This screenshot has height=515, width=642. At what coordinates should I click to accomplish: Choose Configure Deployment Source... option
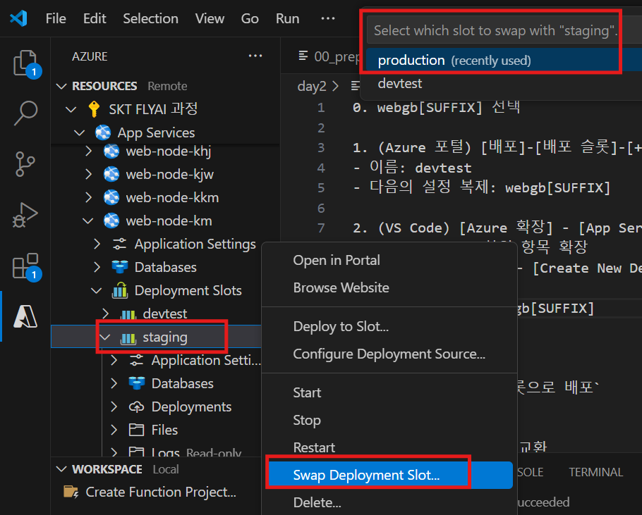coord(389,354)
